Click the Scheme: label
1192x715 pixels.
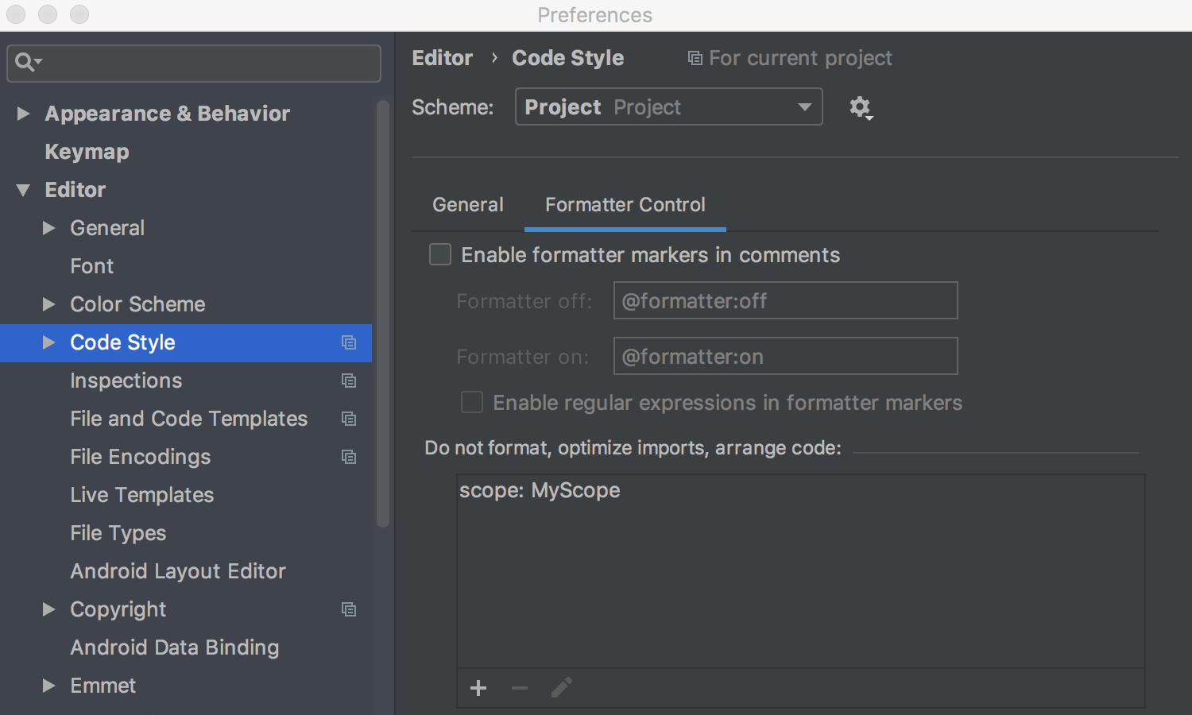pyautogui.click(x=453, y=107)
